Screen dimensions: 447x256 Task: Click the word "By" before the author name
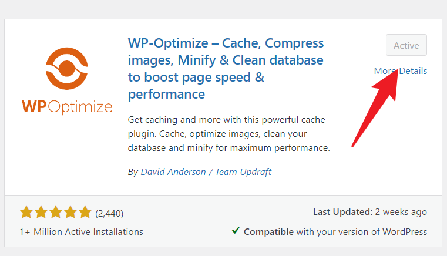pyautogui.click(x=133, y=172)
